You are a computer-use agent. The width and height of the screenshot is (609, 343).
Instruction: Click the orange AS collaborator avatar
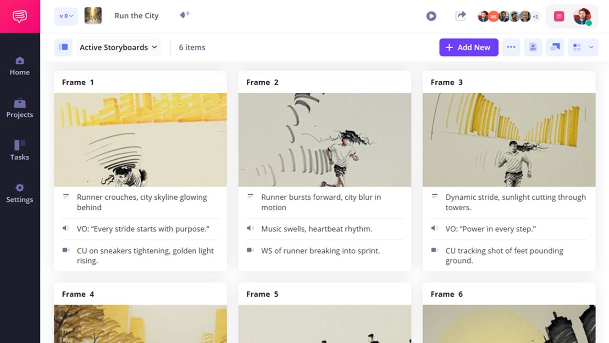[x=493, y=17]
